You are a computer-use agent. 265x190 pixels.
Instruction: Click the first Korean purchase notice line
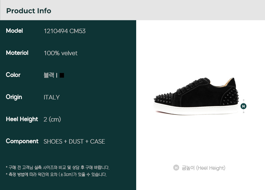[58, 168]
